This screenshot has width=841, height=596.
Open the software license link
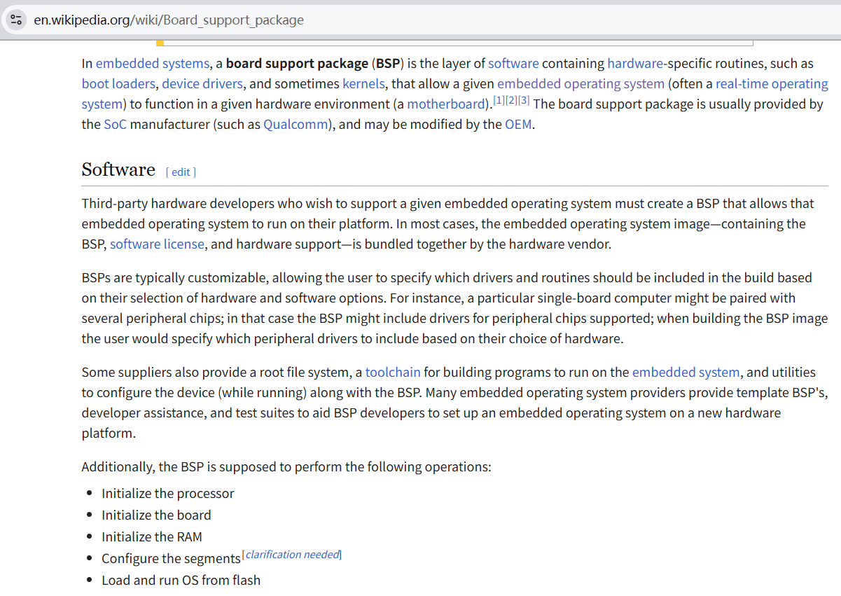pos(157,244)
